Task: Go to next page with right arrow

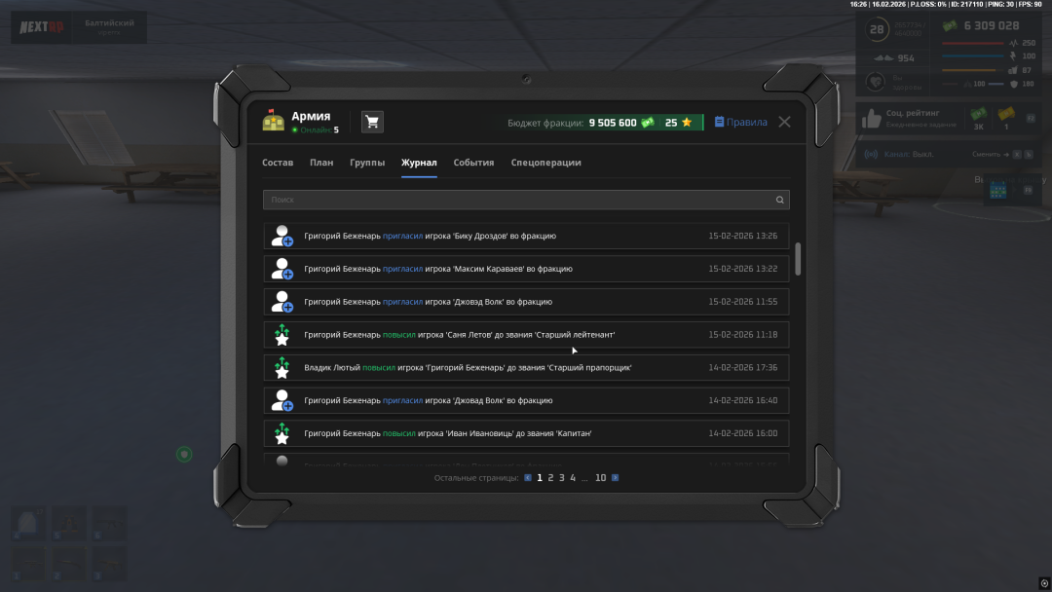Action: point(615,478)
